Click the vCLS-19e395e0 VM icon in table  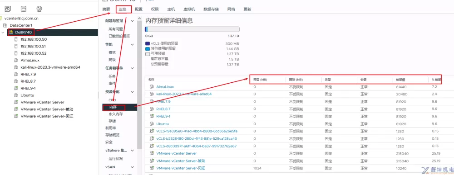click(x=152, y=131)
